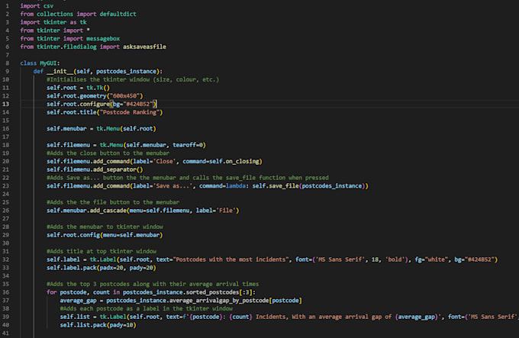519x338 pixels.
Task: Click line number 13 in gutter
Action: pyautogui.click(x=6, y=104)
